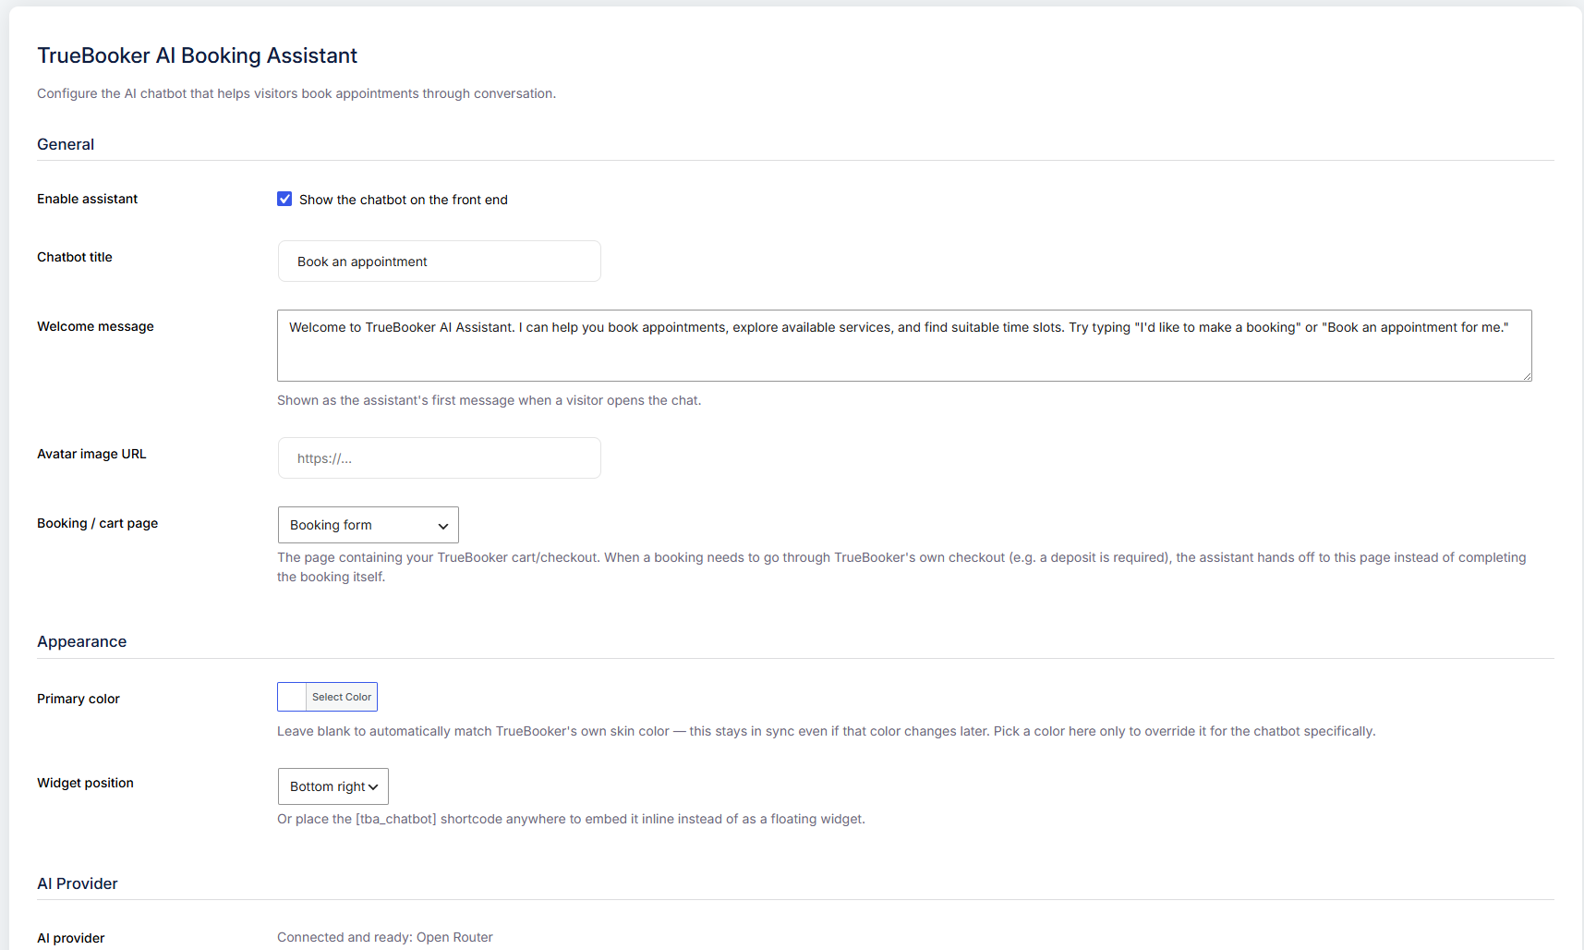Click inside the Welcome message textarea
The height and width of the screenshot is (950, 1584).
coord(904,346)
